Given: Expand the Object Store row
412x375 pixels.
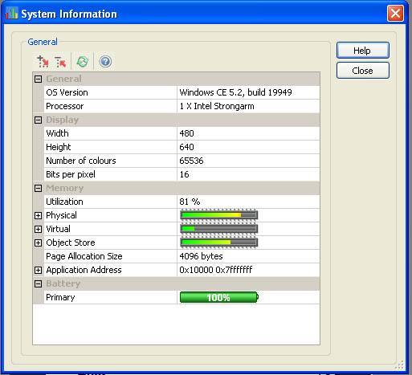Looking at the screenshot, I should click(38, 243).
